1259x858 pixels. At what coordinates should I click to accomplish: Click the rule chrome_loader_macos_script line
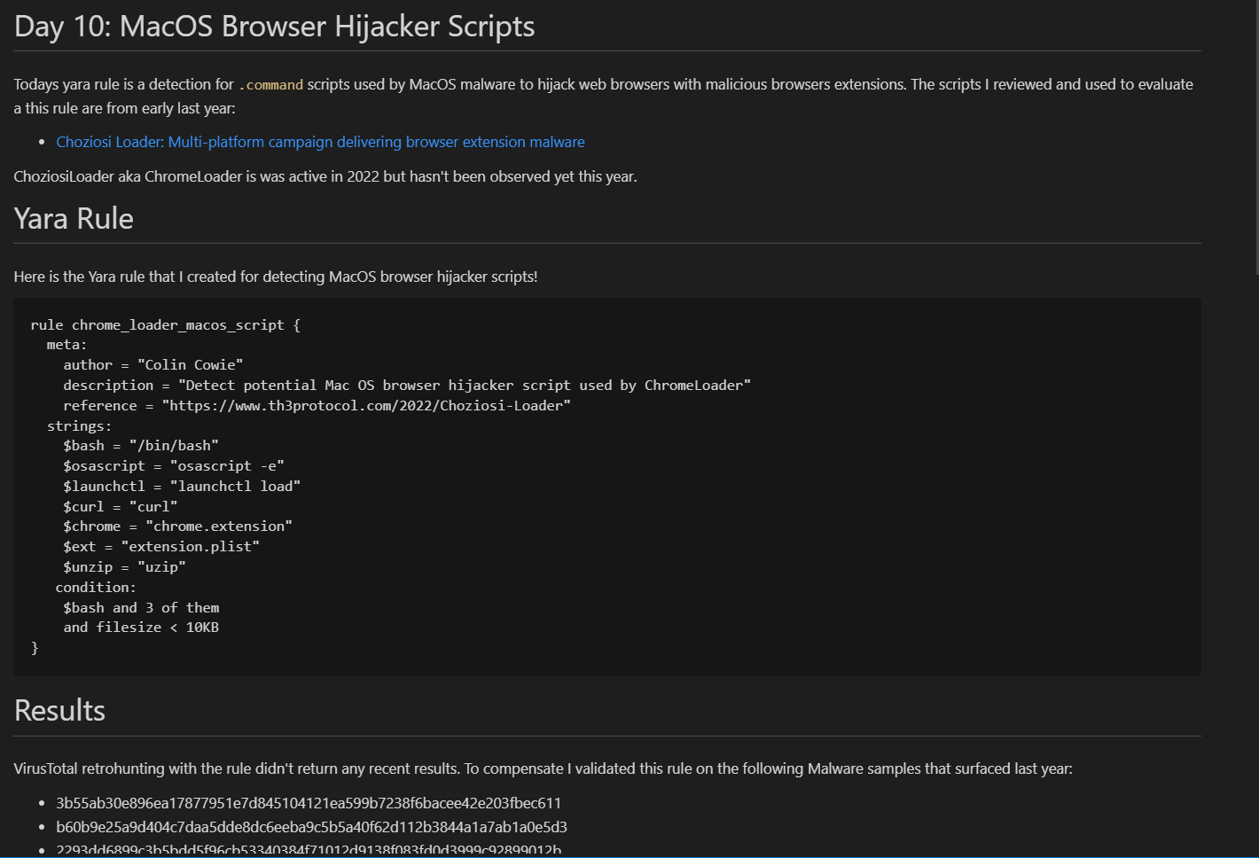165,325
